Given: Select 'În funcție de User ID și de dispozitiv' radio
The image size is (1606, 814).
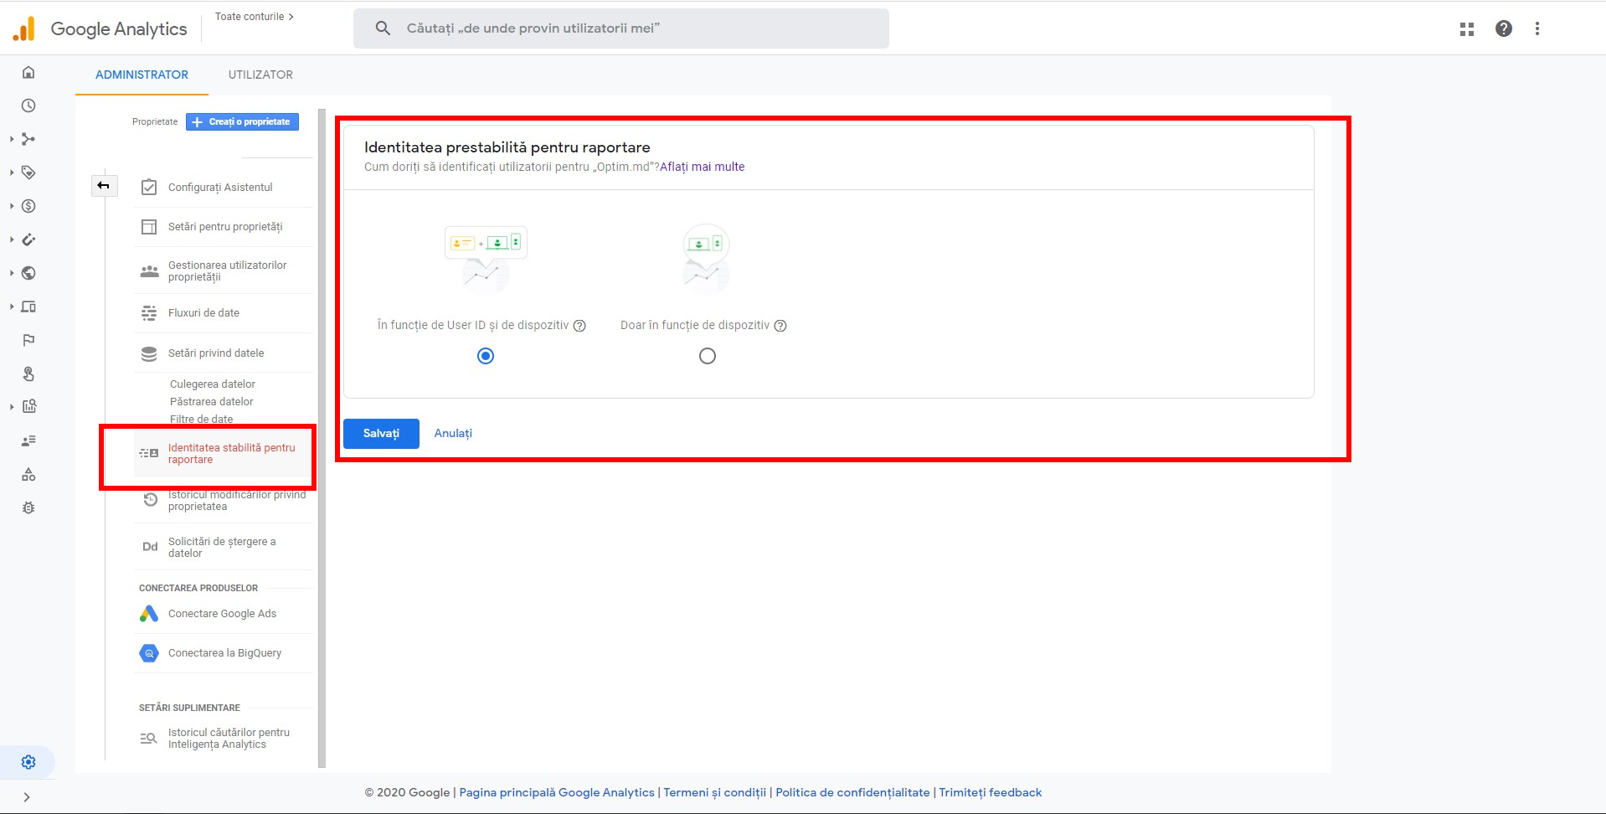Looking at the screenshot, I should tap(486, 356).
